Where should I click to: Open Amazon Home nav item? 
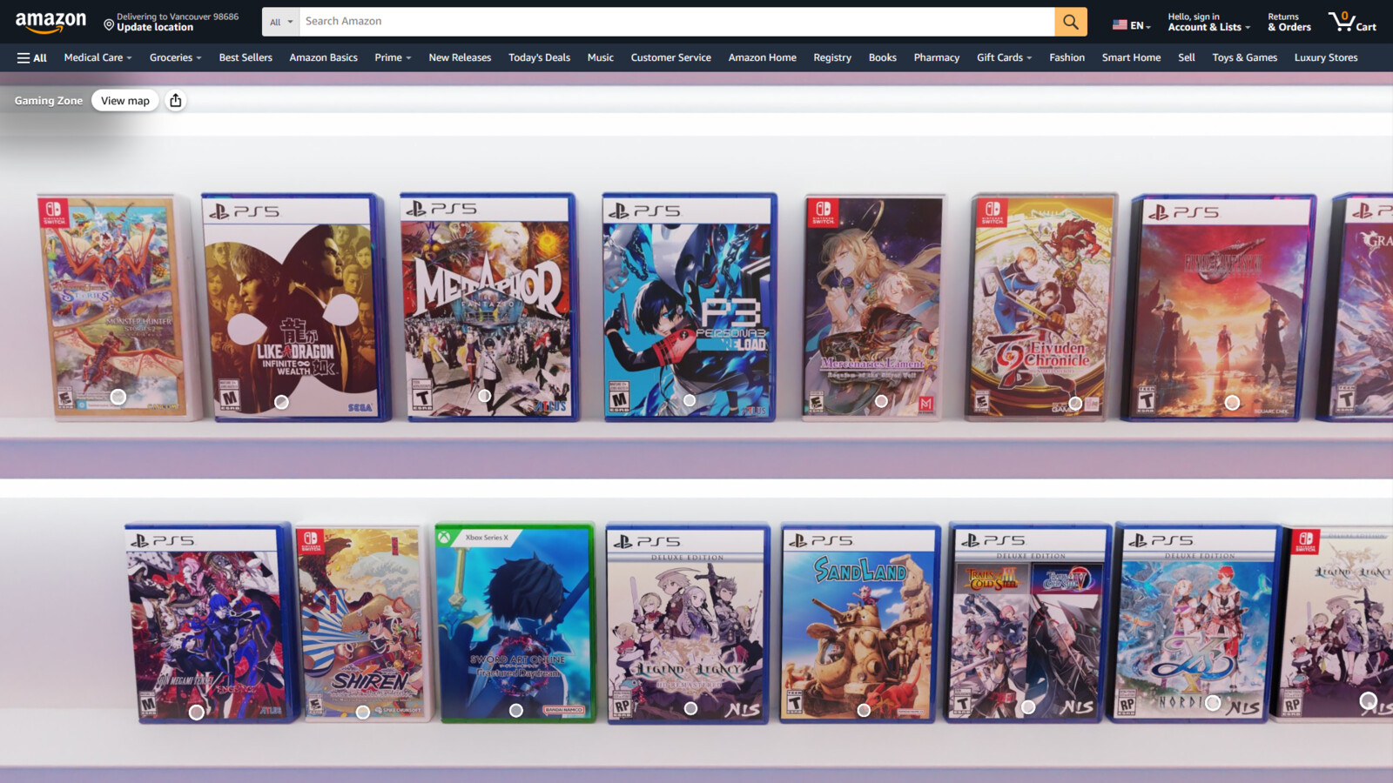(x=762, y=57)
